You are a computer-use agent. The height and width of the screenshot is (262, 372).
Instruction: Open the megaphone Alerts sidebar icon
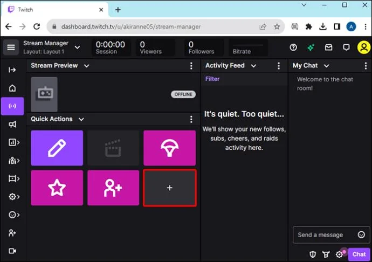[x=12, y=124]
